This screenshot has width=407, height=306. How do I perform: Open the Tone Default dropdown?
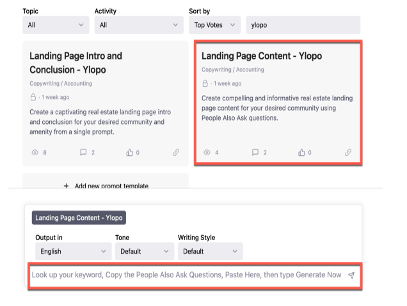click(145, 251)
